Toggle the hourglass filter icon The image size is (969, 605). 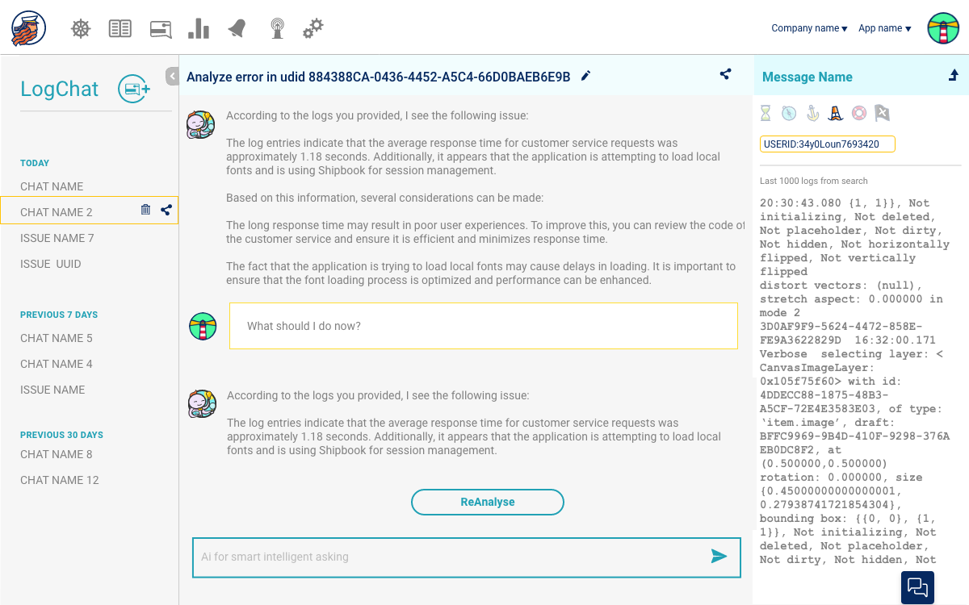[766, 113]
